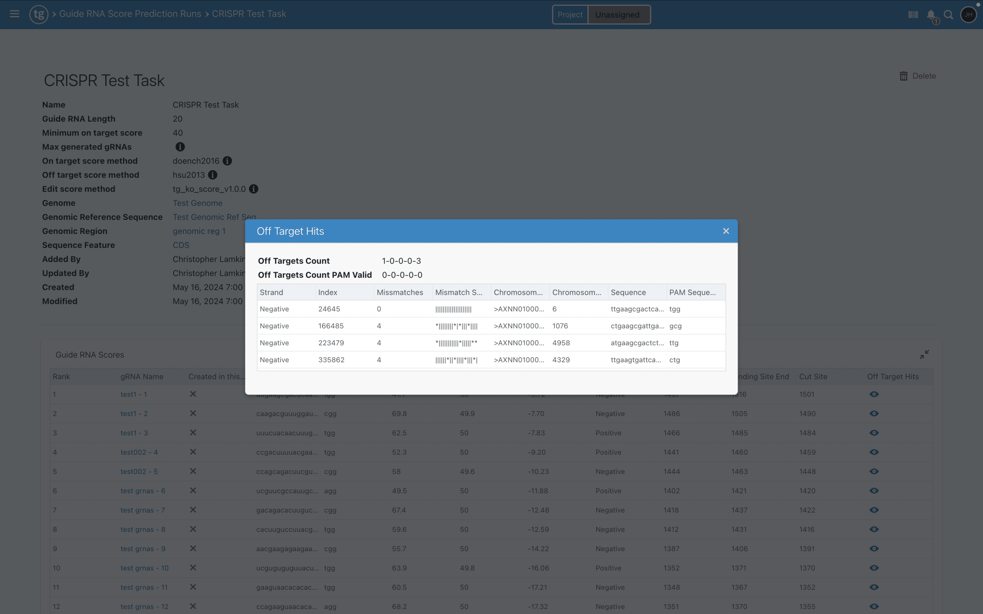Open Guide RNA Score Prediction Runs breadcrumb
The height and width of the screenshot is (614, 983).
pos(130,13)
